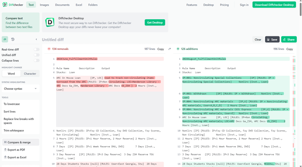302x167 pixels.
Task: Click the page vertical scrollbar
Action: coord(300,9)
